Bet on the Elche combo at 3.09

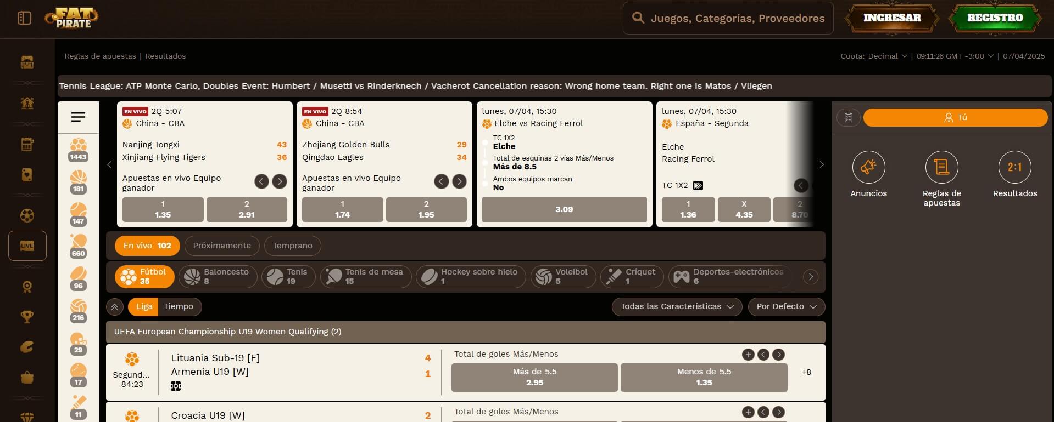(564, 209)
